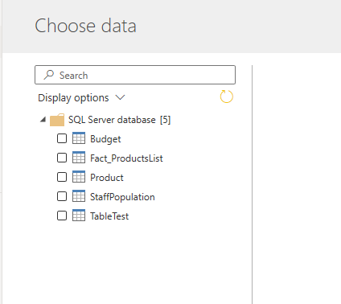The height and width of the screenshot is (304, 341).
Task: Click the SQL Server database folder icon
Action: (57, 120)
